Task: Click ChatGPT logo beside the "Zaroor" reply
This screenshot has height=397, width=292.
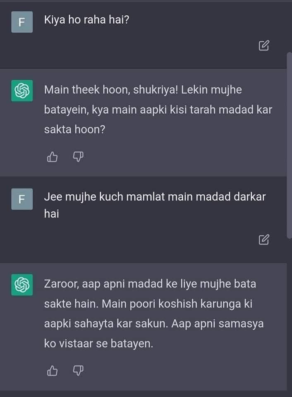Action: [22, 285]
